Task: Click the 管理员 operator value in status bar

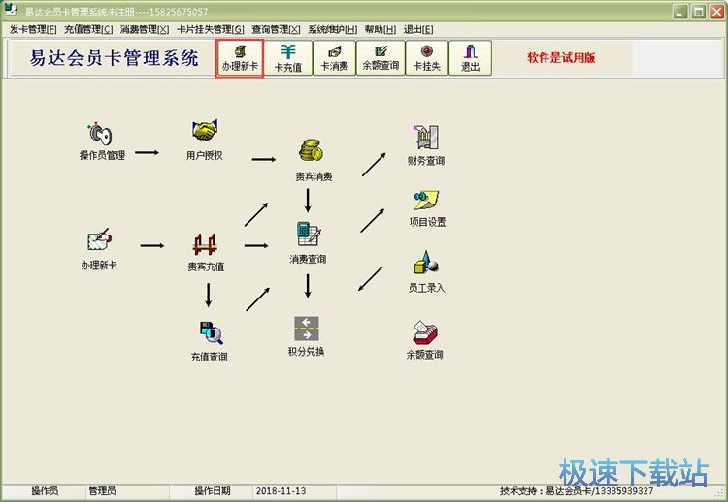Action: click(x=102, y=491)
